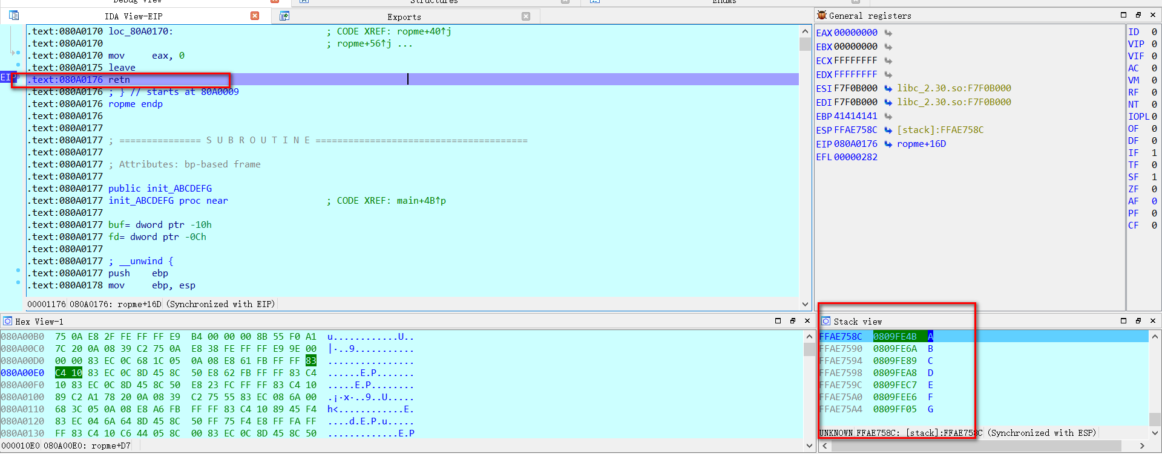Close the IDA View-EIP tab
Screen dimensions: 1162x454
255,16
